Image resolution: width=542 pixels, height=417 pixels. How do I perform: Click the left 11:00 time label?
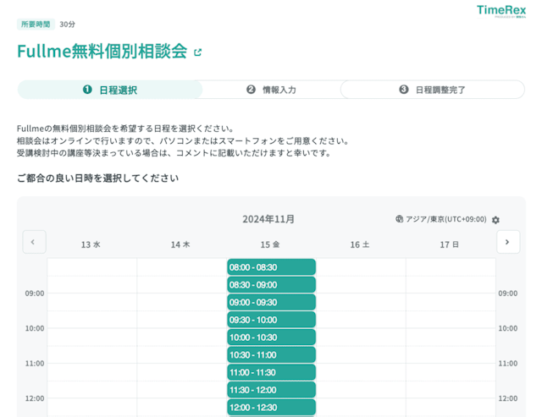[35, 364]
